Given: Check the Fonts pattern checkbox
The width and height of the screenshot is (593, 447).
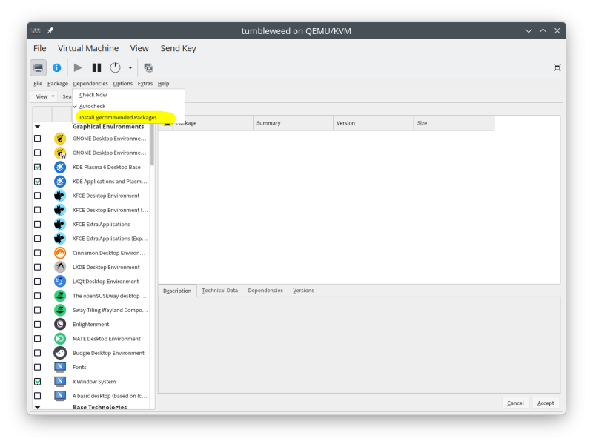Looking at the screenshot, I should [x=38, y=367].
